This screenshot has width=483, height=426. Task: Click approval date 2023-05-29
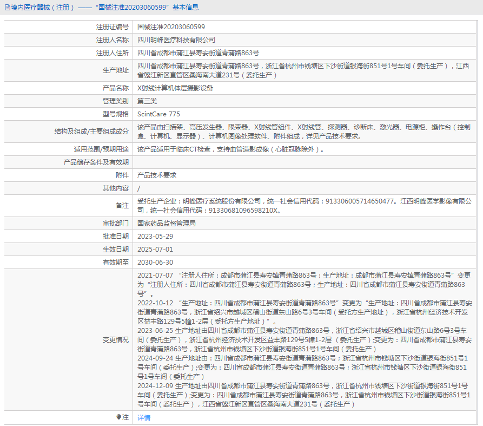point(155,236)
